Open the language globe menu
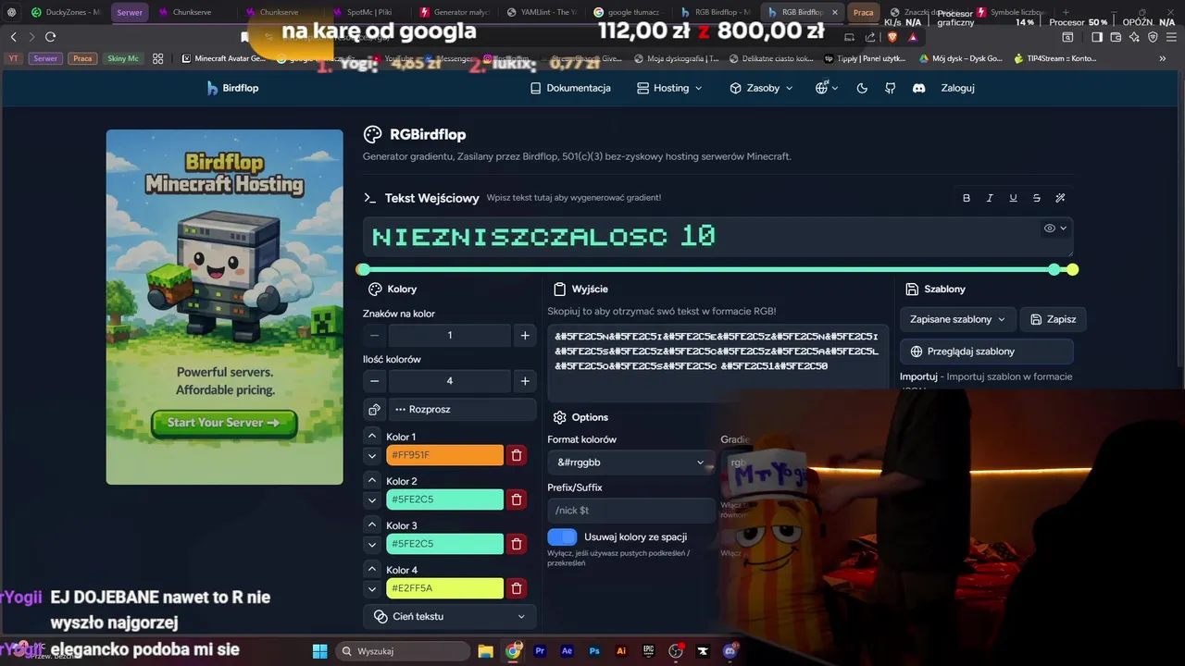The width and height of the screenshot is (1185, 666). 826,88
